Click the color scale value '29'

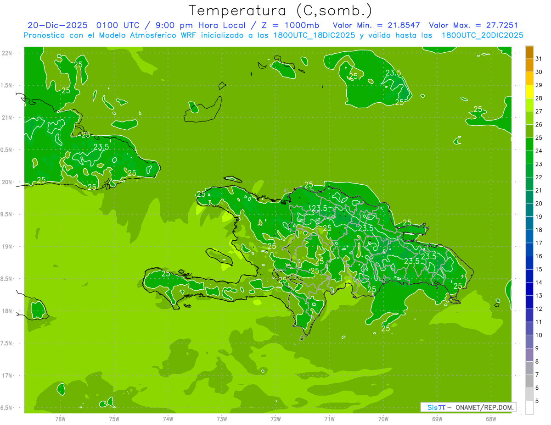click(539, 85)
